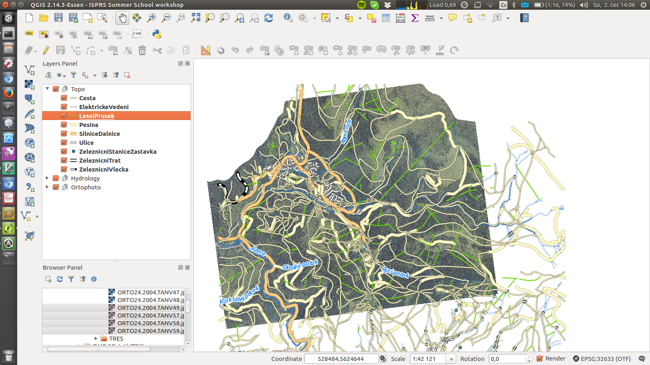Click the clock showing 14:06
Image resolution: width=650 pixels, height=365 pixels.
(x=614, y=5)
